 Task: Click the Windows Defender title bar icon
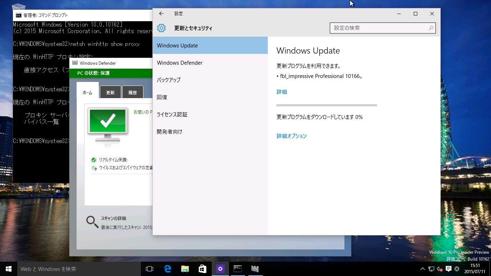click(75, 63)
